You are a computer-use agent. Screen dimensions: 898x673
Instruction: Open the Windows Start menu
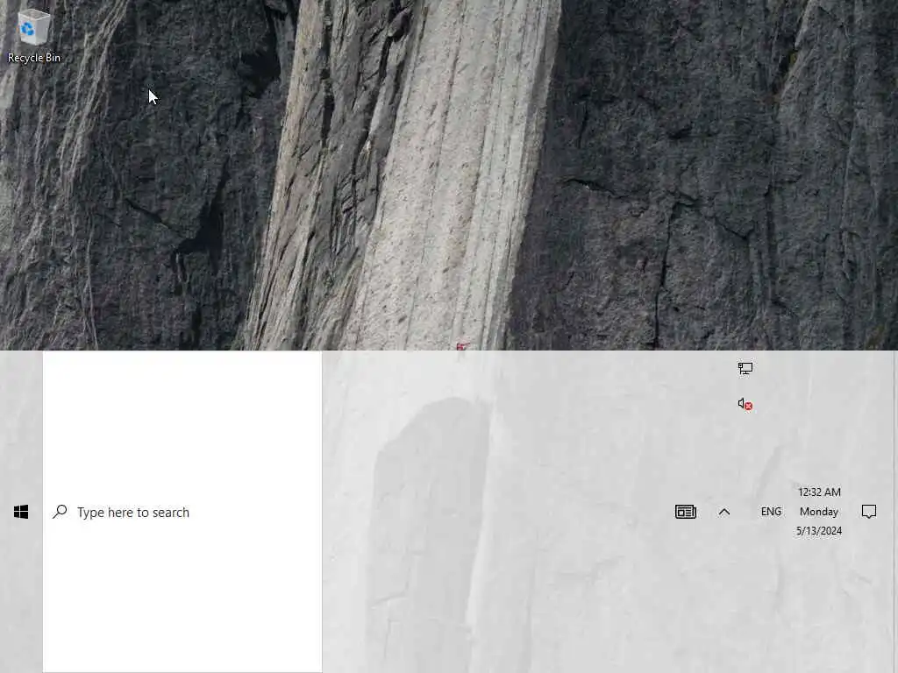(21, 512)
